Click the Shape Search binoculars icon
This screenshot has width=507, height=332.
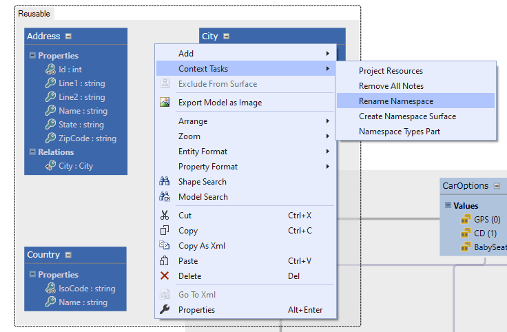165,182
